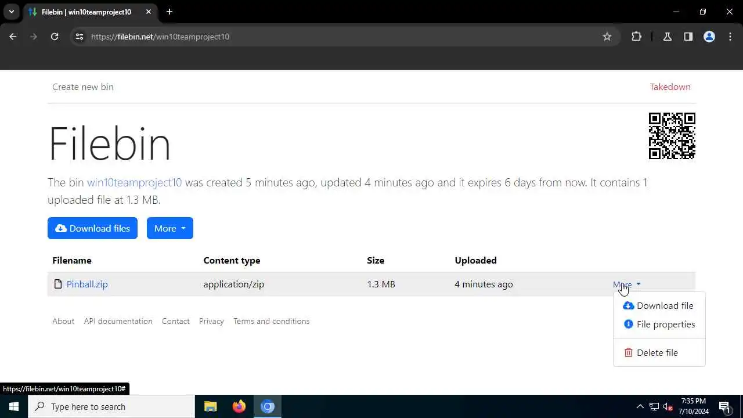Toggle the browser side panel icon
The height and width of the screenshot is (418, 743).
[x=688, y=37]
